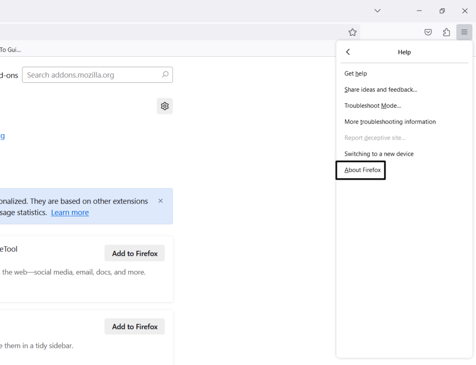Open Troubleshoot Mode option
Viewport: 476px width, 365px height.
[x=372, y=106]
